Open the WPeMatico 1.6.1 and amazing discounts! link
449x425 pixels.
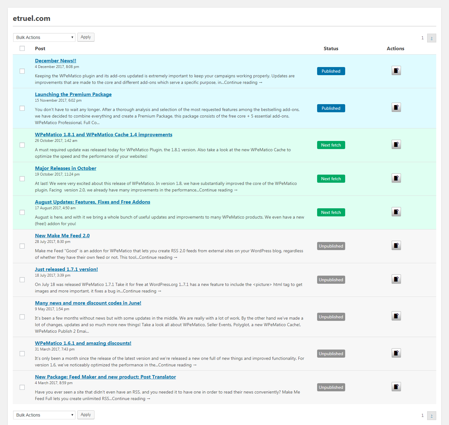pyautogui.click(x=83, y=343)
